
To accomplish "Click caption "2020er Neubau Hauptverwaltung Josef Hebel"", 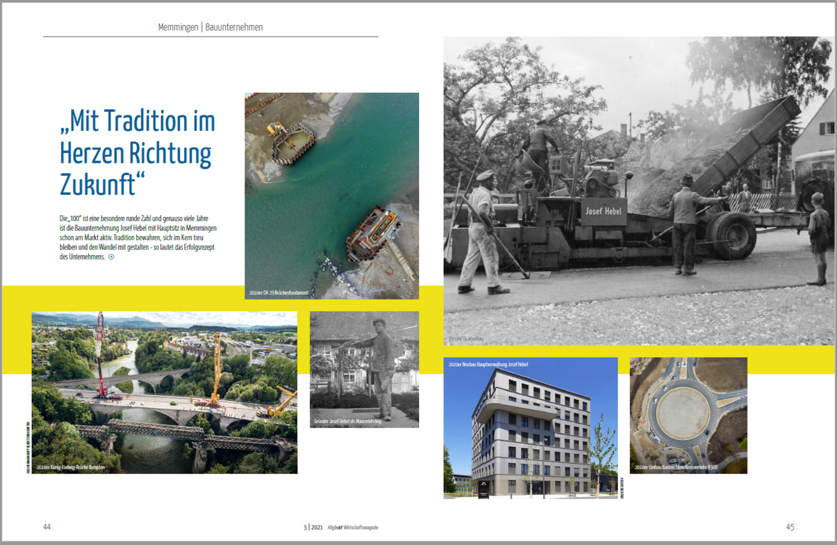I will coord(488,365).
